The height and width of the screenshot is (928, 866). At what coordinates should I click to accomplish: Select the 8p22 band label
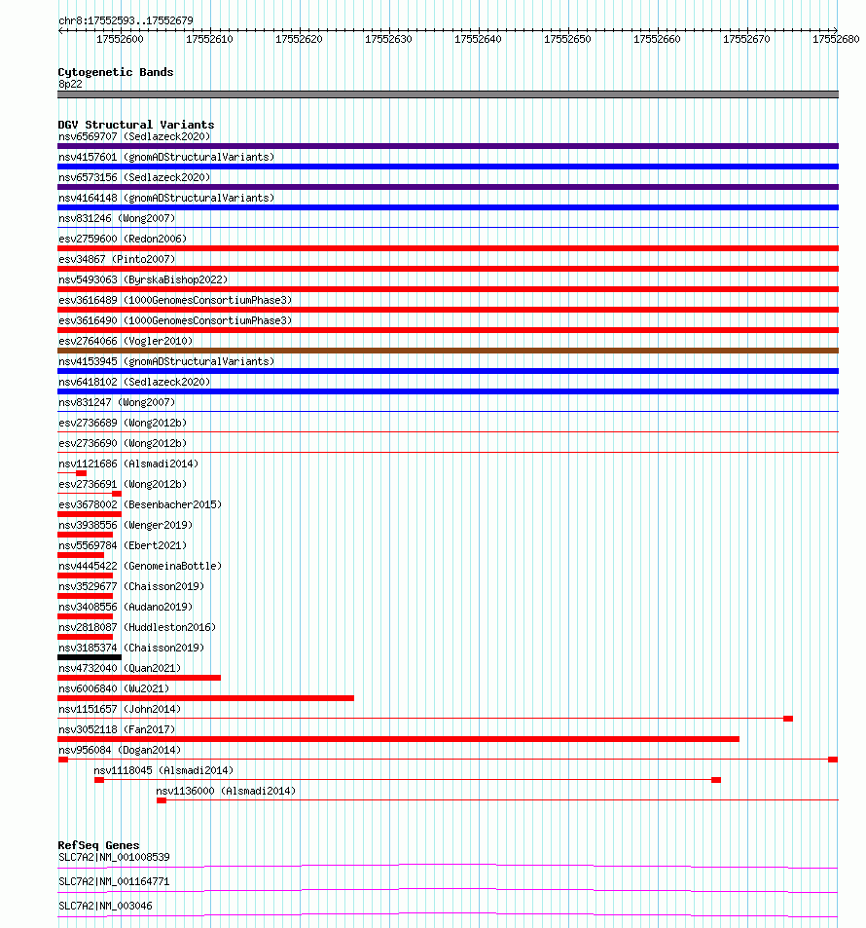coord(70,84)
